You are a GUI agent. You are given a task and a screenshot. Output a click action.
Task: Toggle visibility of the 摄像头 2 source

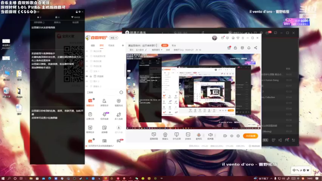[87, 86]
